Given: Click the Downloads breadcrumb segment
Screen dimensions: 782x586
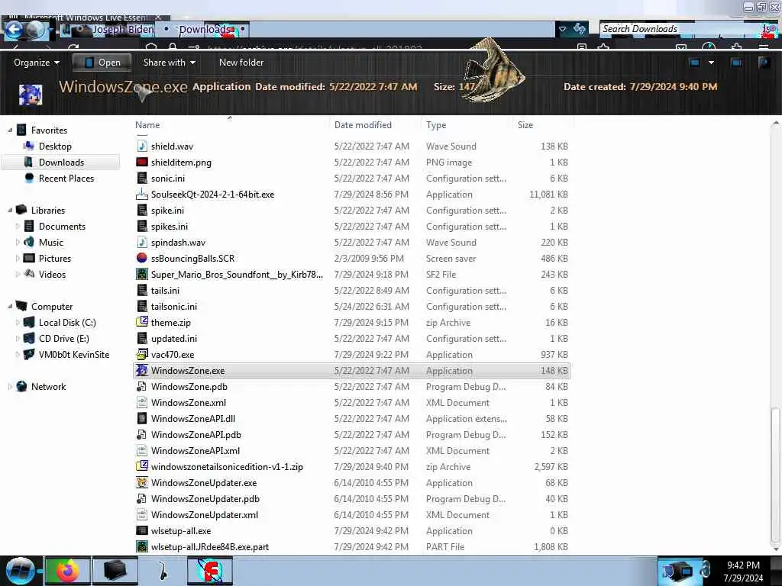Looking at the screenshot, I should pyautogui.click(x=205, y=30).
